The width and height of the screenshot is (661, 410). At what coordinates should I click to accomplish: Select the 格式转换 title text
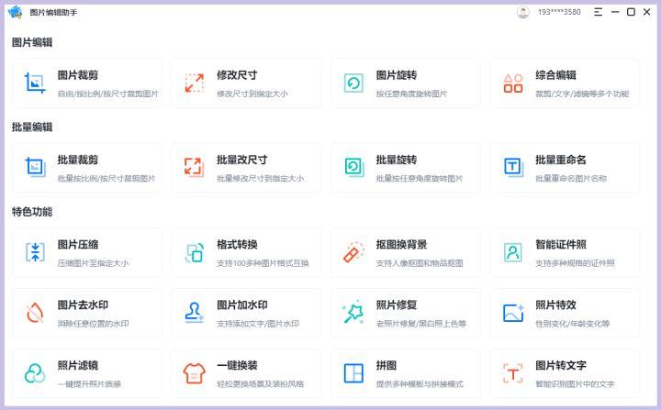tap(237, 244)
